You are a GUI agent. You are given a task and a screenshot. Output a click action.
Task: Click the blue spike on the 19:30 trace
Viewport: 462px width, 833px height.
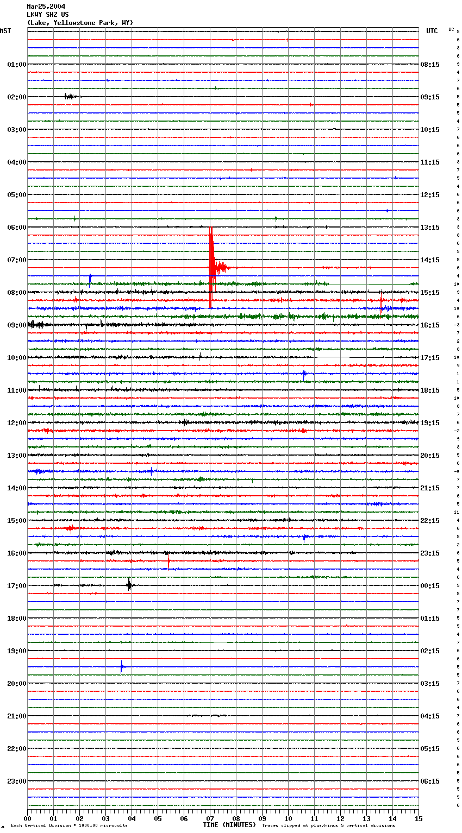pos(122,667)
